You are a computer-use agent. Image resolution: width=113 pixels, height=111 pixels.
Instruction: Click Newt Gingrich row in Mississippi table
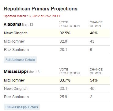[x=57, y=89]
